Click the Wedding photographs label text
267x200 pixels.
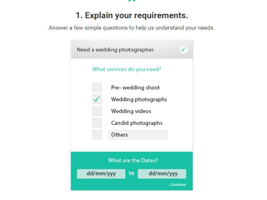point(139,100)
